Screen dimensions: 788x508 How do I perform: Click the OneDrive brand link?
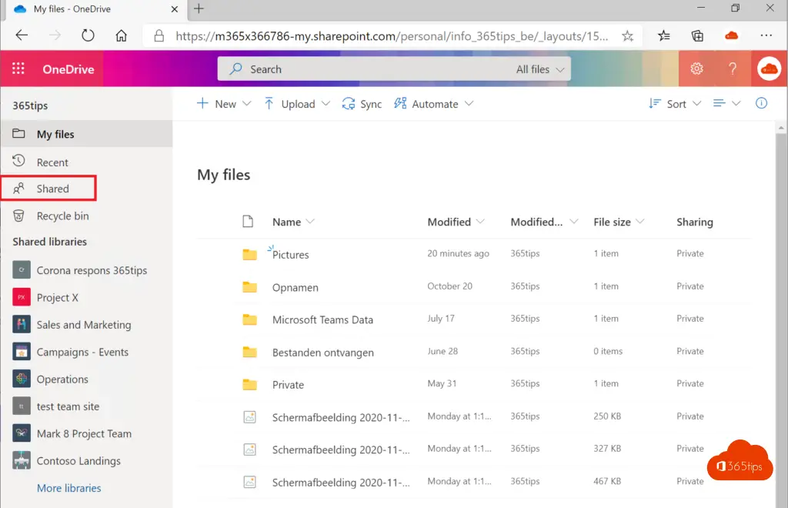coord(68,69)
